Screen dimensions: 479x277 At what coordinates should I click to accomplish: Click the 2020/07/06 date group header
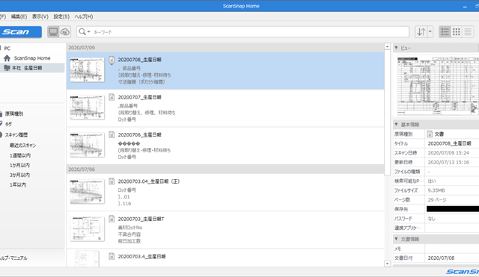[225, 169]
